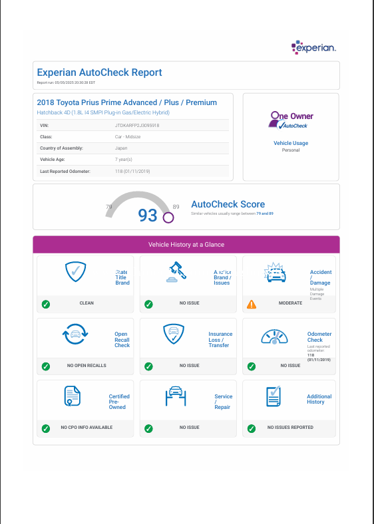Click the Additional History document icon
The image size is (374, 524).
coord(274,396)
